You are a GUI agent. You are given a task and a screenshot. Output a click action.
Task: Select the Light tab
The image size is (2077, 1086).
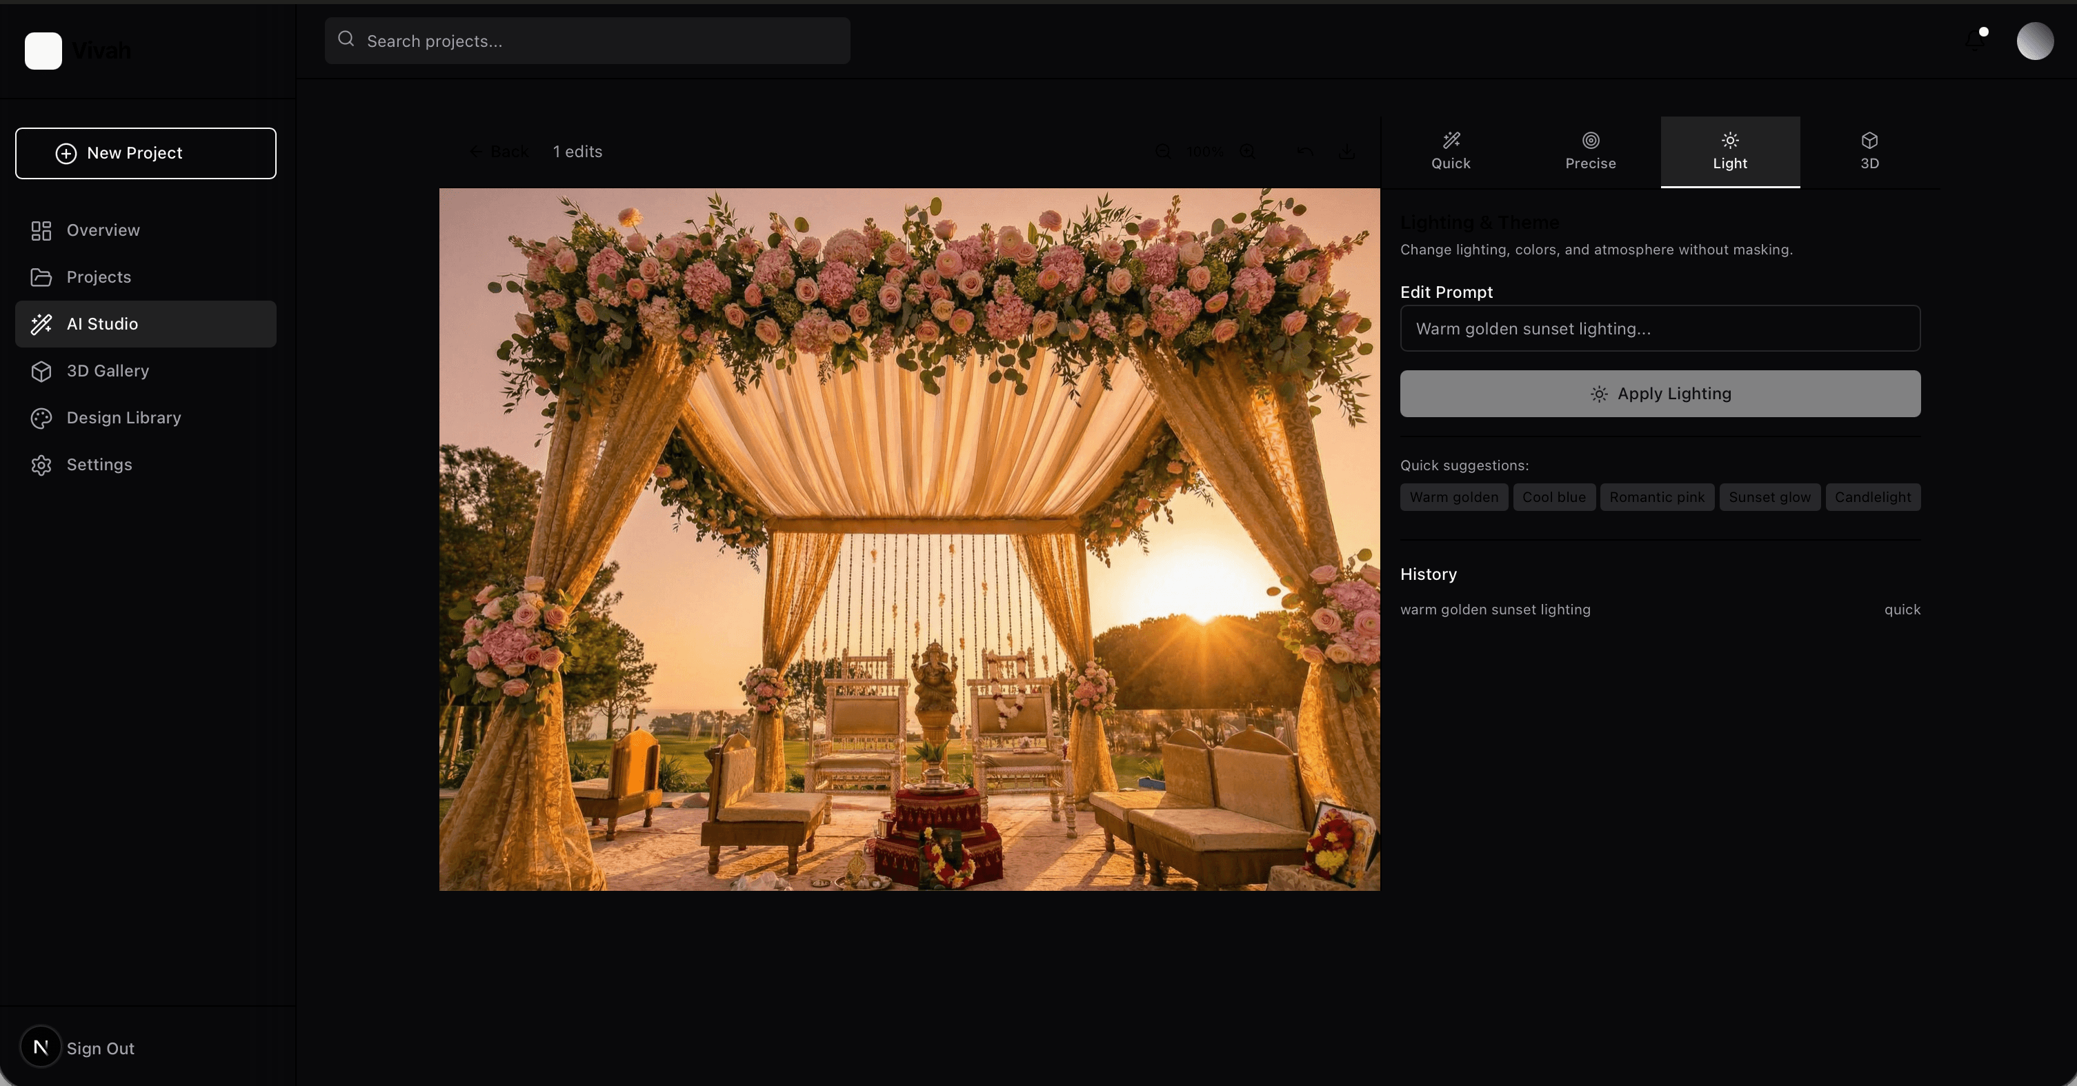click(x=1729, y=152)
